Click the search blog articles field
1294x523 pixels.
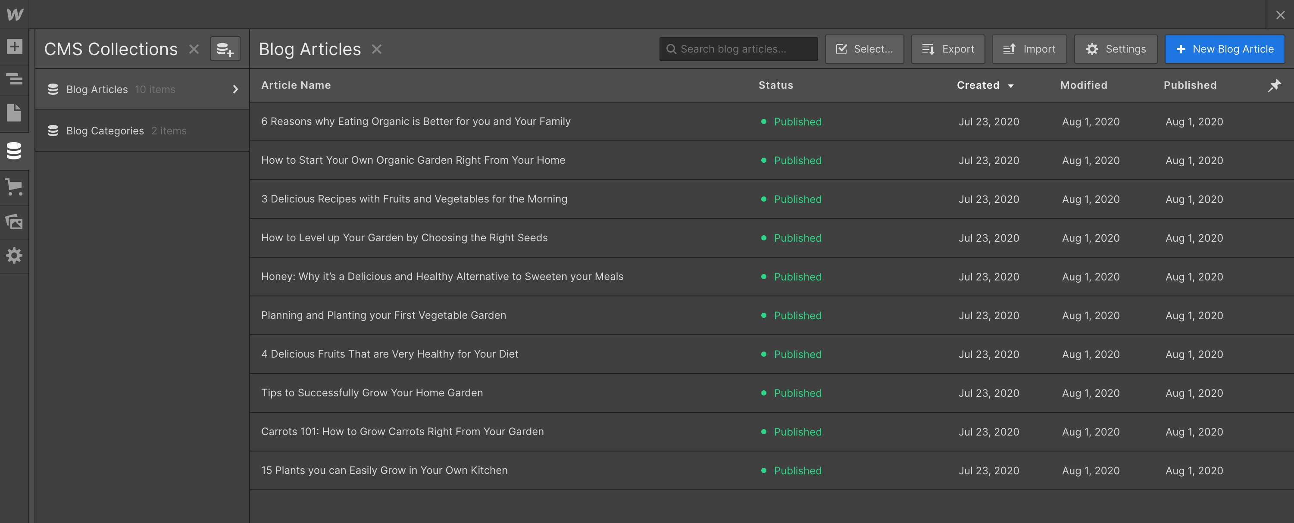[x=738, y=49]
